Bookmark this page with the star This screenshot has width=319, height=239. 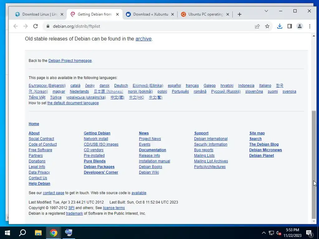coord(267,26)
